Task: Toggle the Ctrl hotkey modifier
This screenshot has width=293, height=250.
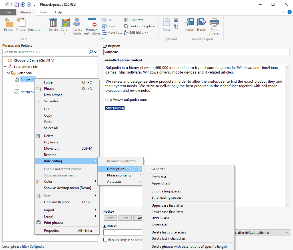Action: (x=125, y=218)
